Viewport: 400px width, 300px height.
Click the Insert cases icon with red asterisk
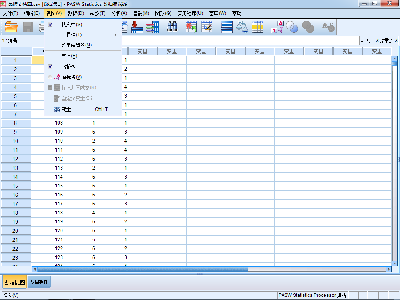pos(191,27)
